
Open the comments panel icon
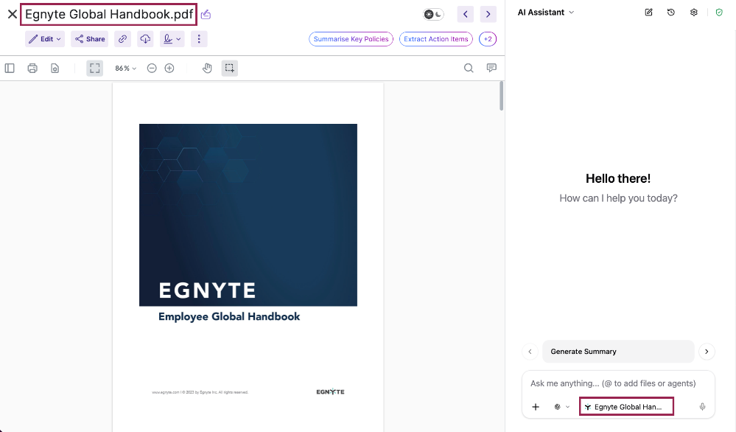[x=491, y=68]
